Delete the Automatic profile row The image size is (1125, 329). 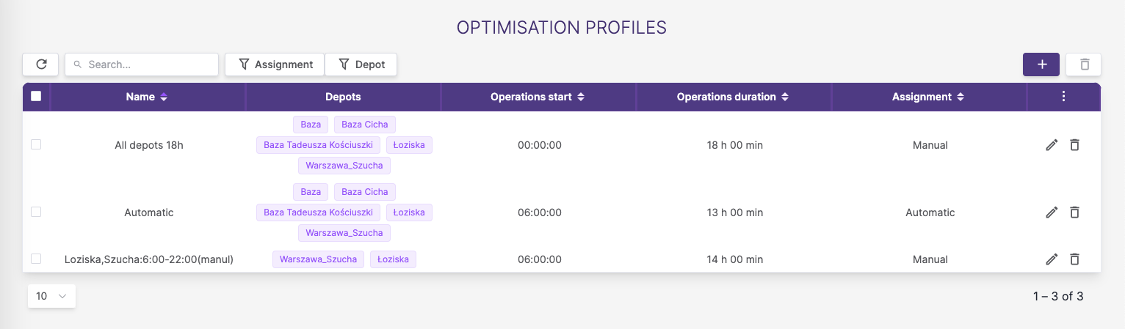(x=1074, y=212)
